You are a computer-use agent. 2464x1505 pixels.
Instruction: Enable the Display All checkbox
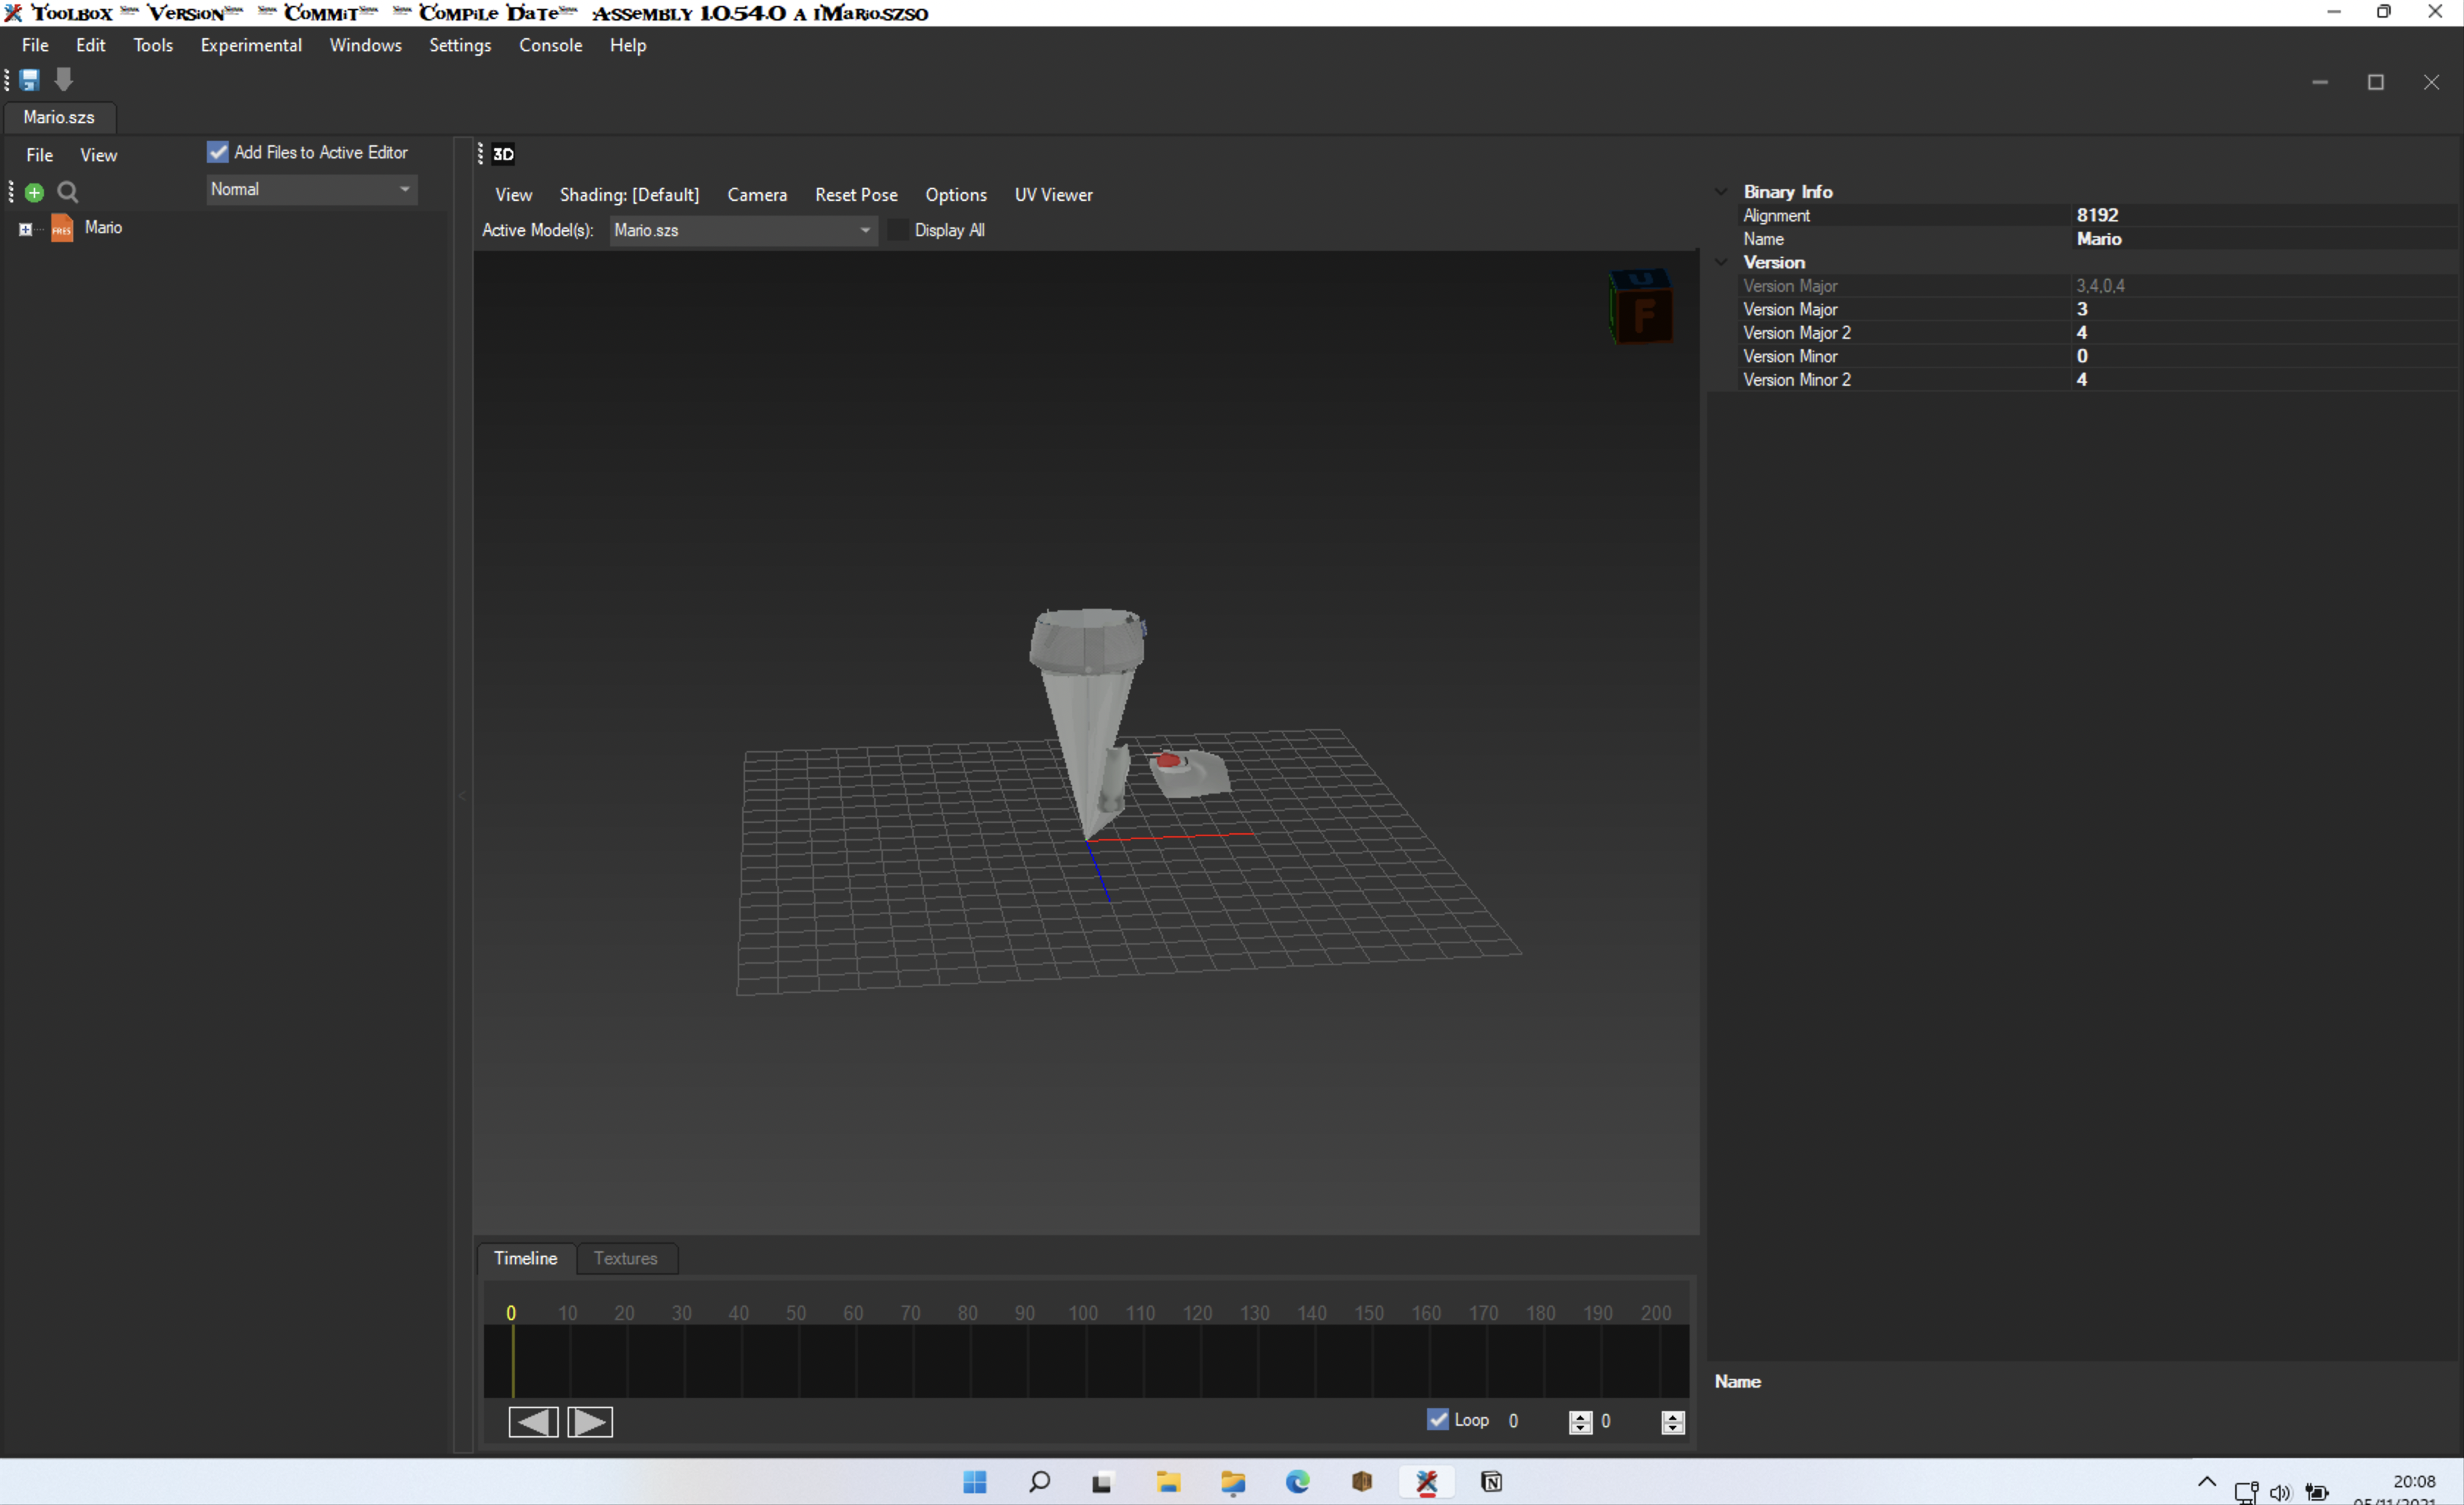click(x=899, y=230)
